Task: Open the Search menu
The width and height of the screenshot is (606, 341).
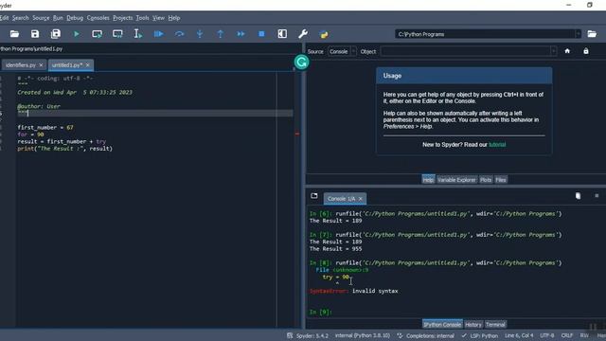Action: click(x=20, y=18)
